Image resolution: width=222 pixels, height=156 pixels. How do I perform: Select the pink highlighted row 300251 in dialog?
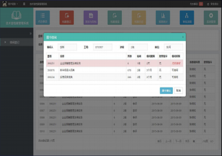click(x=115, y=63)
